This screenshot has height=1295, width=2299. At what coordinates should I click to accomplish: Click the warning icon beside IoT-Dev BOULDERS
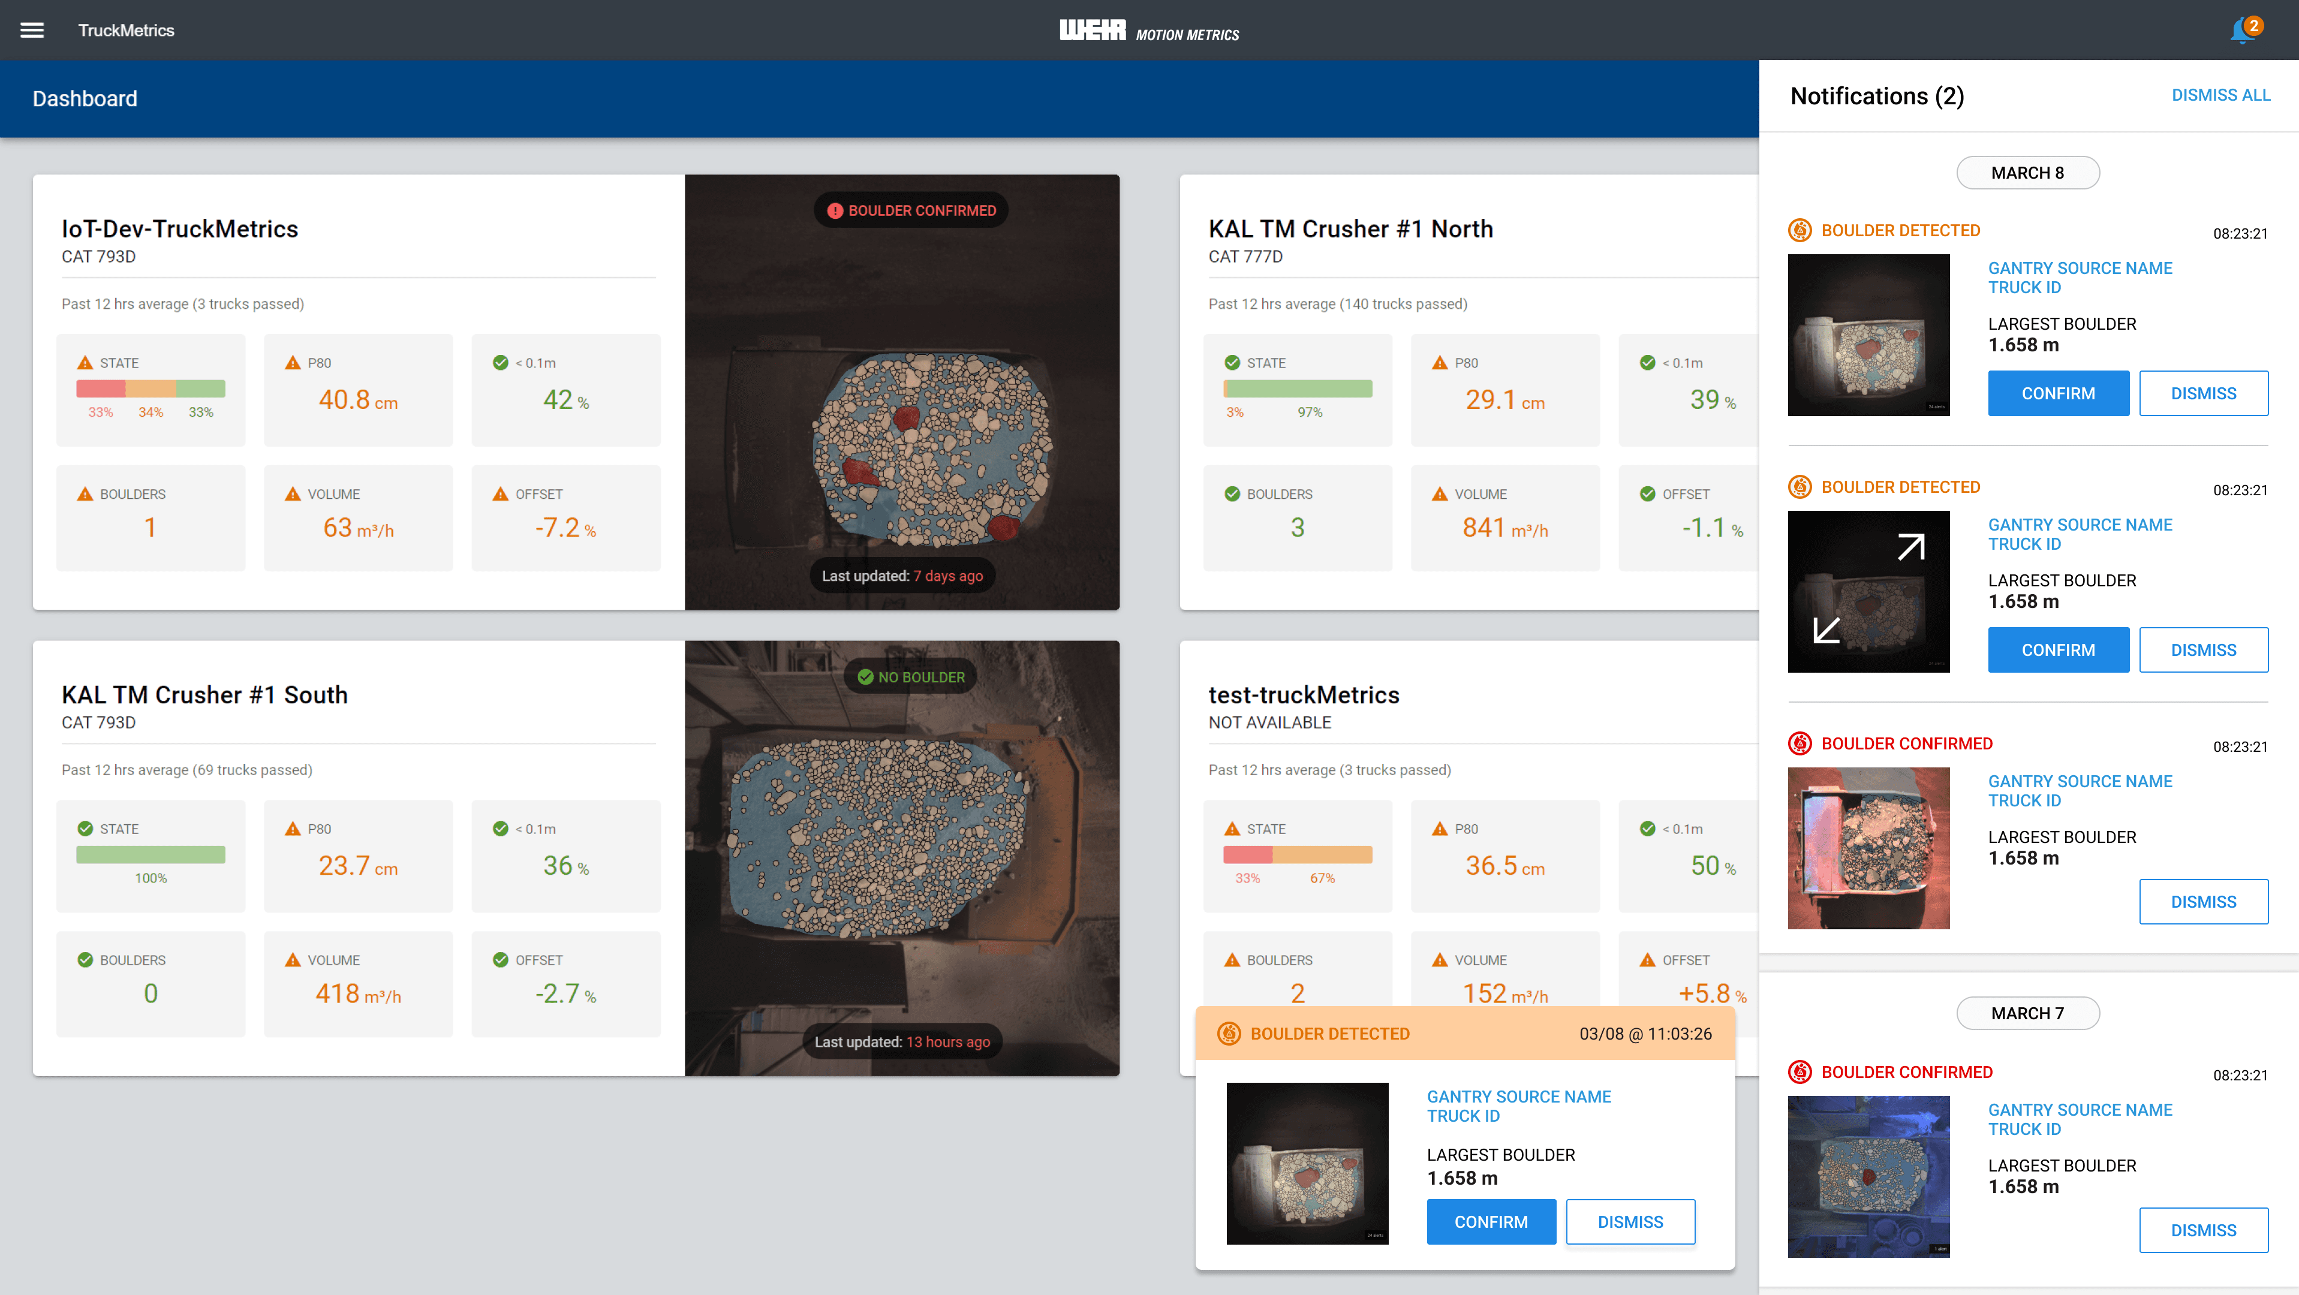pyautogui.click(x=85, y=495)
